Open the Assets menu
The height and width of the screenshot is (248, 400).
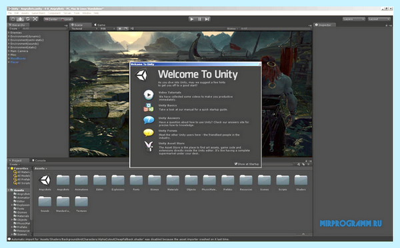[25, 13]
